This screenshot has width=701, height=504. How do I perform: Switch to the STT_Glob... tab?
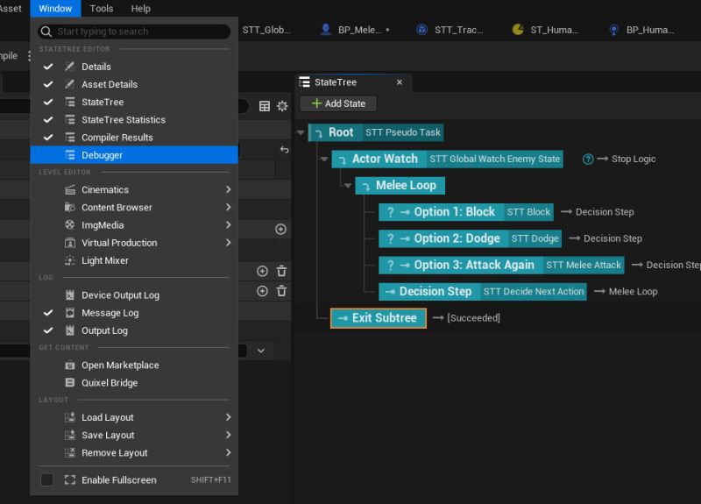coord(266,30)
